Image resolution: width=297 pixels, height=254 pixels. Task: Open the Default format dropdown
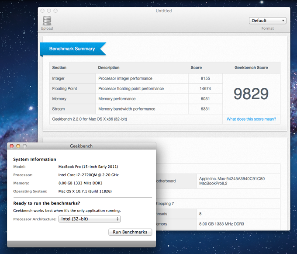tap(267, 21)
